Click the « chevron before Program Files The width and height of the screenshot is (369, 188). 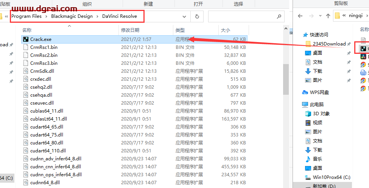click(6, 16)
